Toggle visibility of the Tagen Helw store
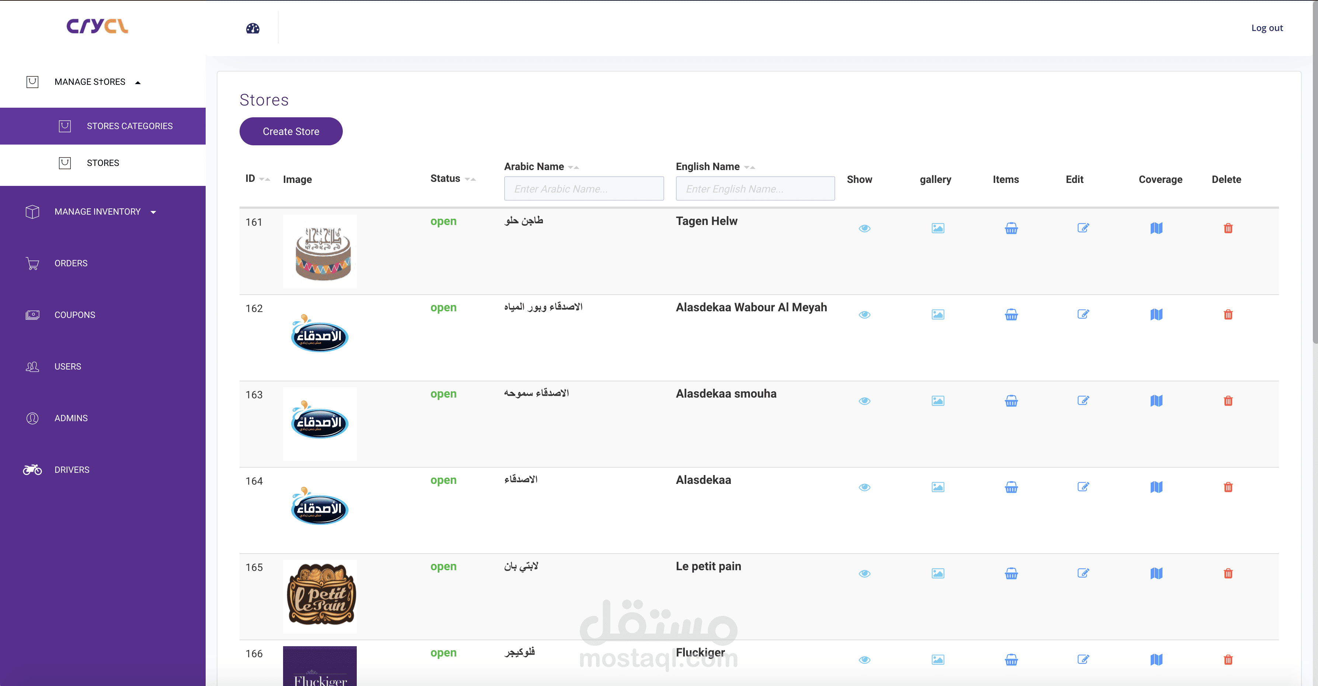The image size is (1318, 686). point(864,228)
